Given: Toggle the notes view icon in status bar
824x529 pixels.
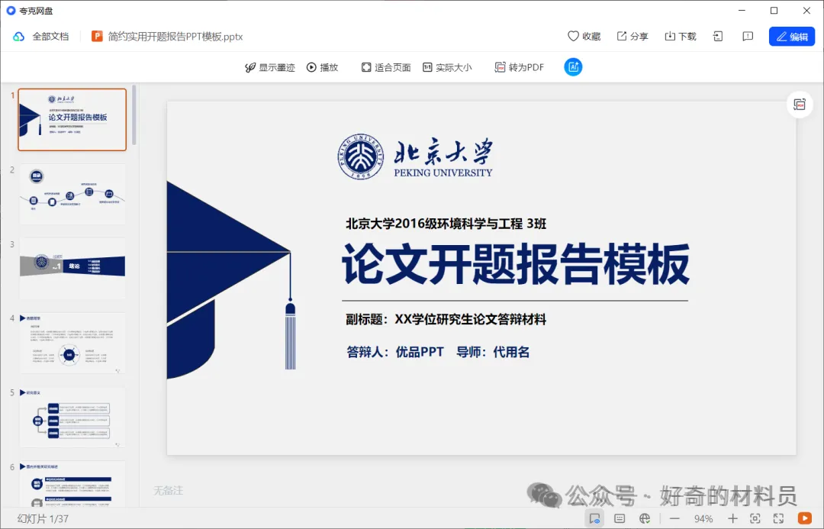Looking at the screenshot, I should point(594,518).
